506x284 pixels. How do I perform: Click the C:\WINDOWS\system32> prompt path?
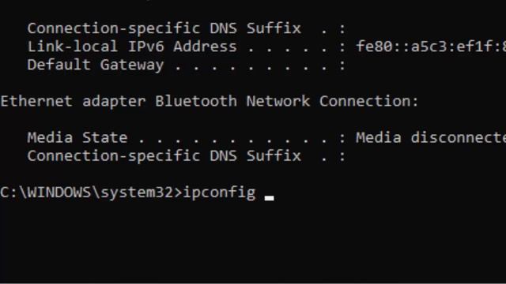92,193
